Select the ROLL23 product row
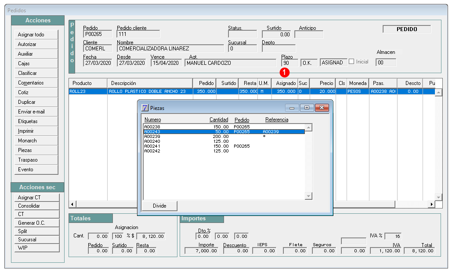This screenshot has width=452, height=272. (x=252, y=92)
